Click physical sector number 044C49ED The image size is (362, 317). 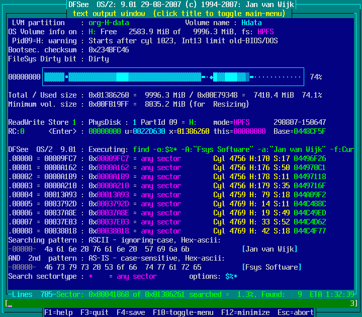click(x=310, y=213)
